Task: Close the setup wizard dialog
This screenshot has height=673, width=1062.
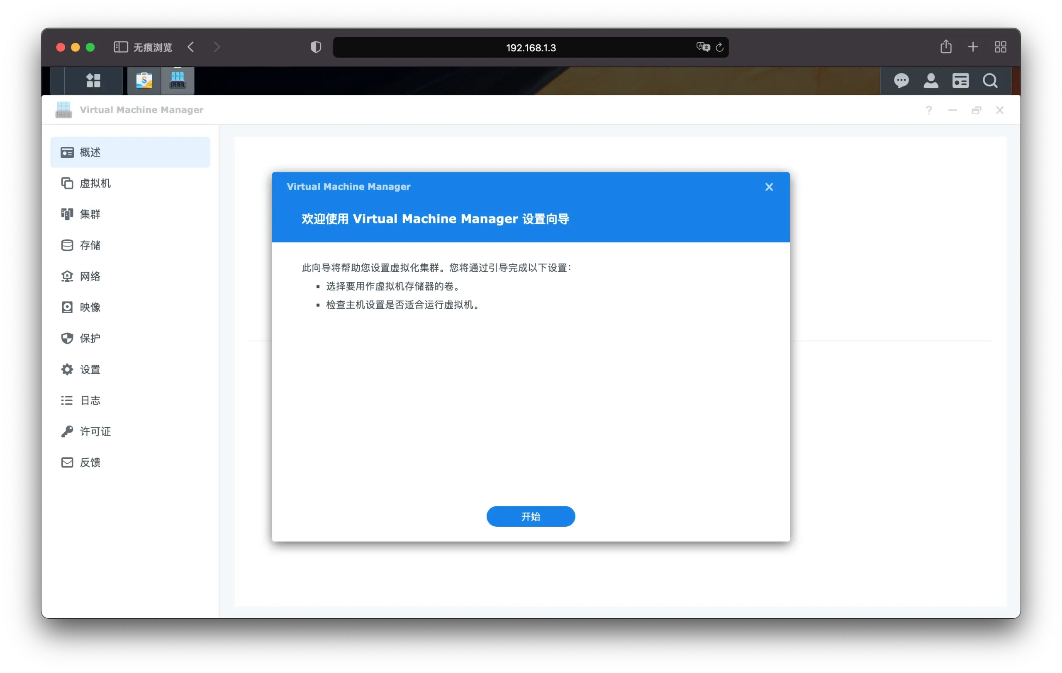Action: pos(769,187)
